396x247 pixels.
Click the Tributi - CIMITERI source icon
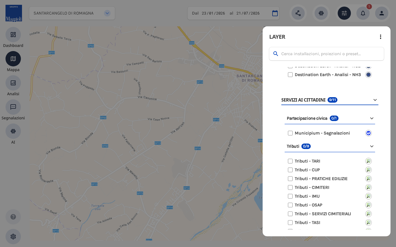coord(369,187)
